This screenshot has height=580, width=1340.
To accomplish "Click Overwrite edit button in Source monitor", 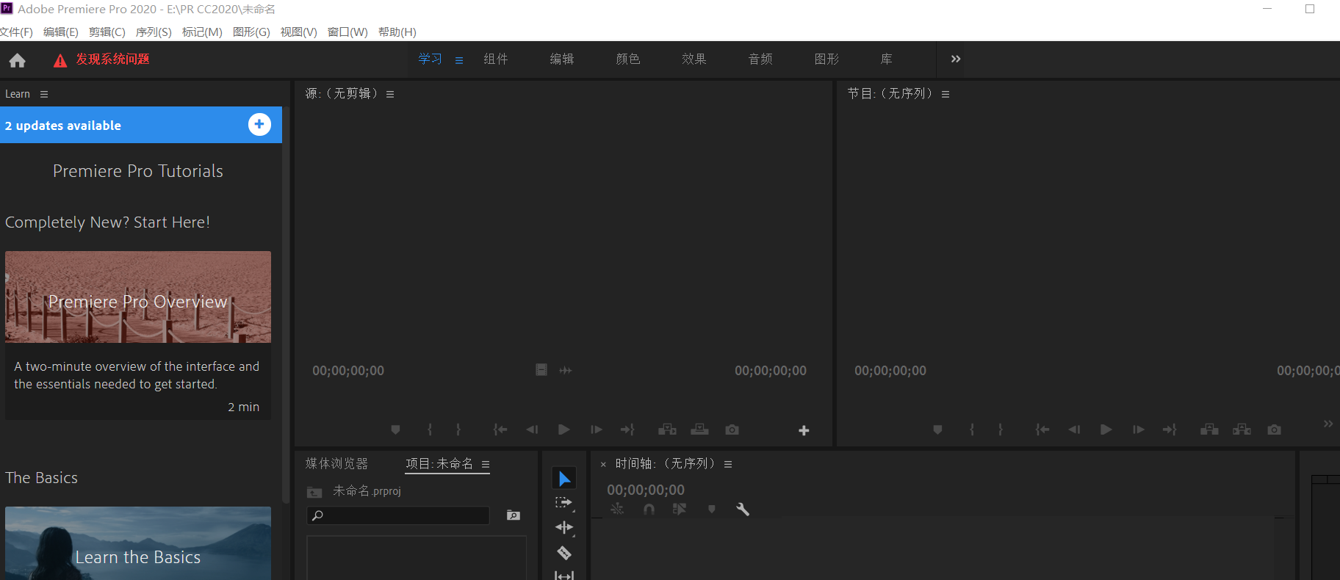I will (x=699, y=429).
